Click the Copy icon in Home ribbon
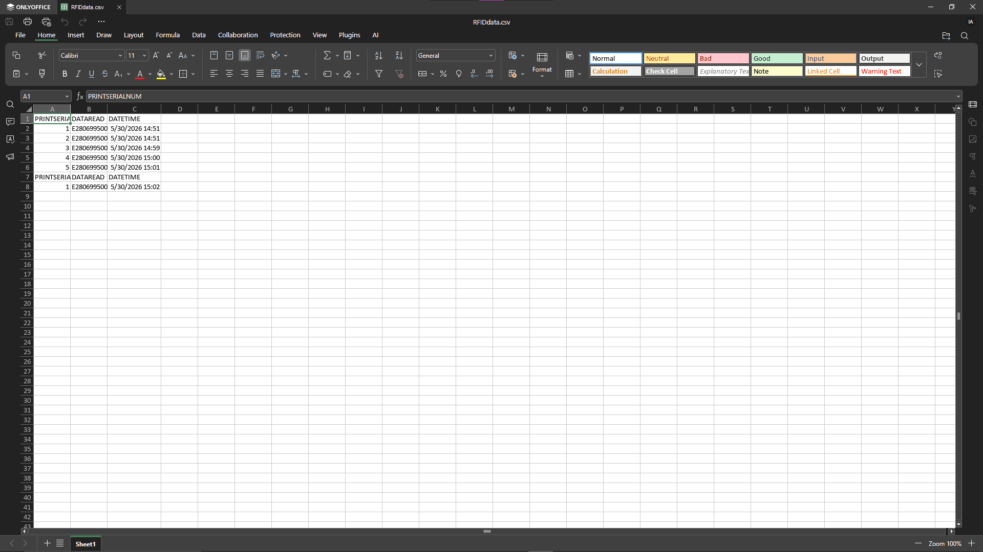This screenshot has height=552, width=983. 16,55
